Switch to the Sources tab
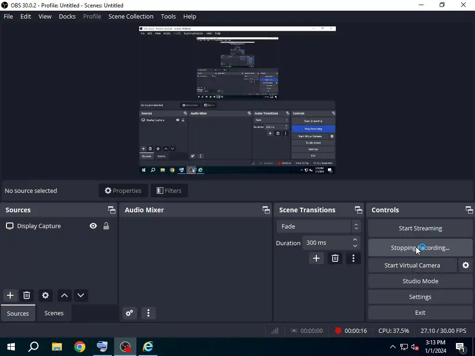 [x=18, y=313]
